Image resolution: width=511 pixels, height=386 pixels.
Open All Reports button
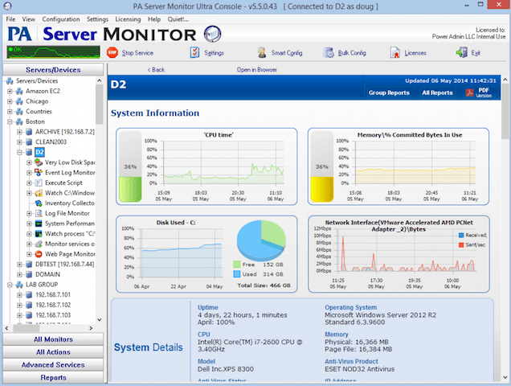point(437,92)
